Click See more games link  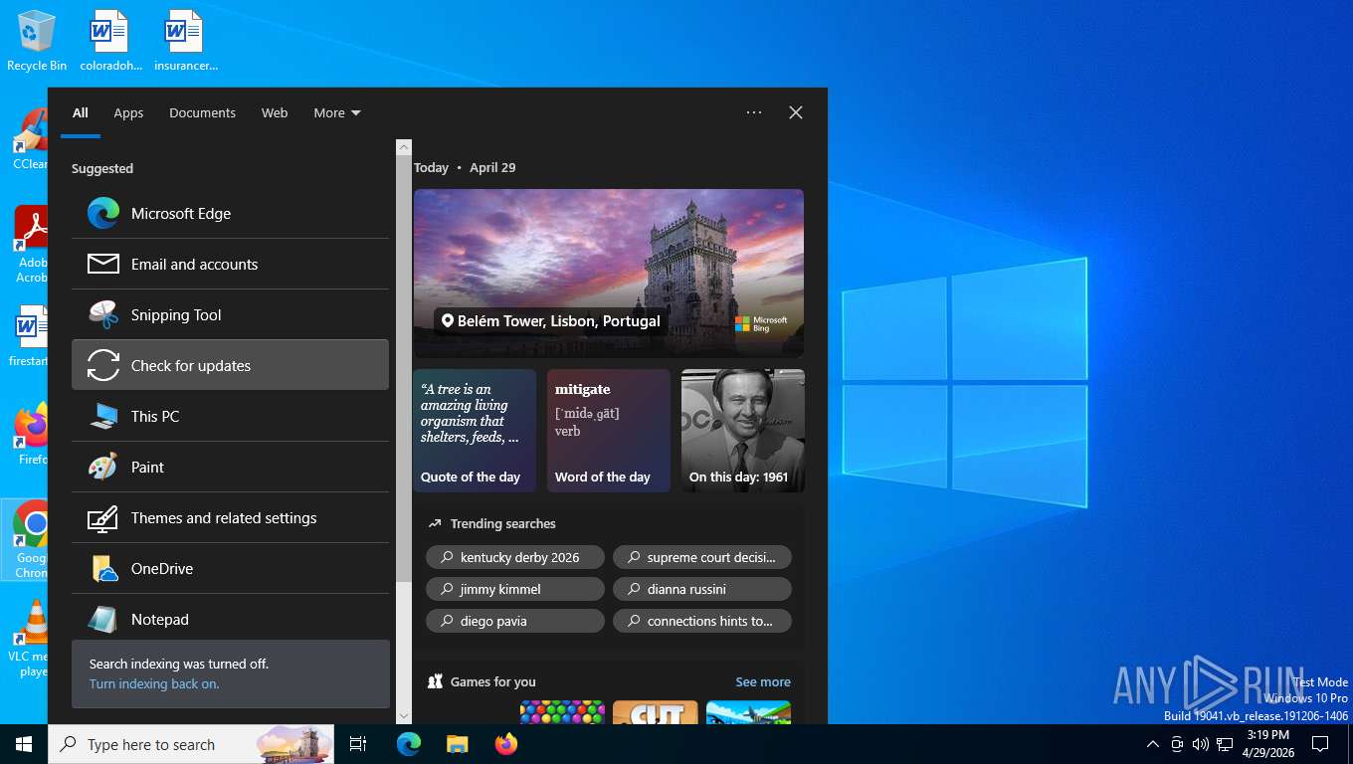click(x=763, y=681)
